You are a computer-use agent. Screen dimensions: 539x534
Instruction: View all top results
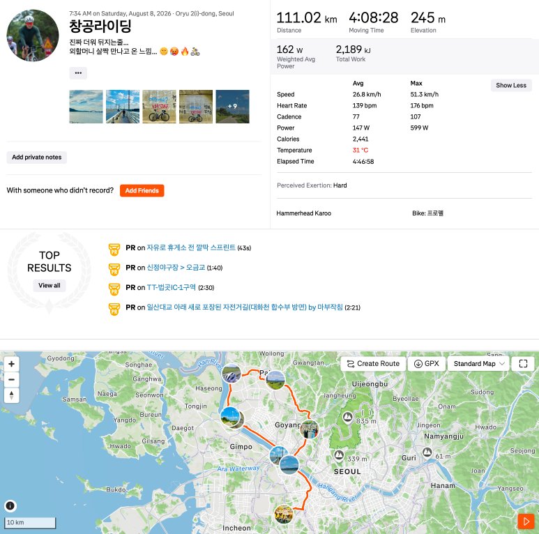pos(49,286)
